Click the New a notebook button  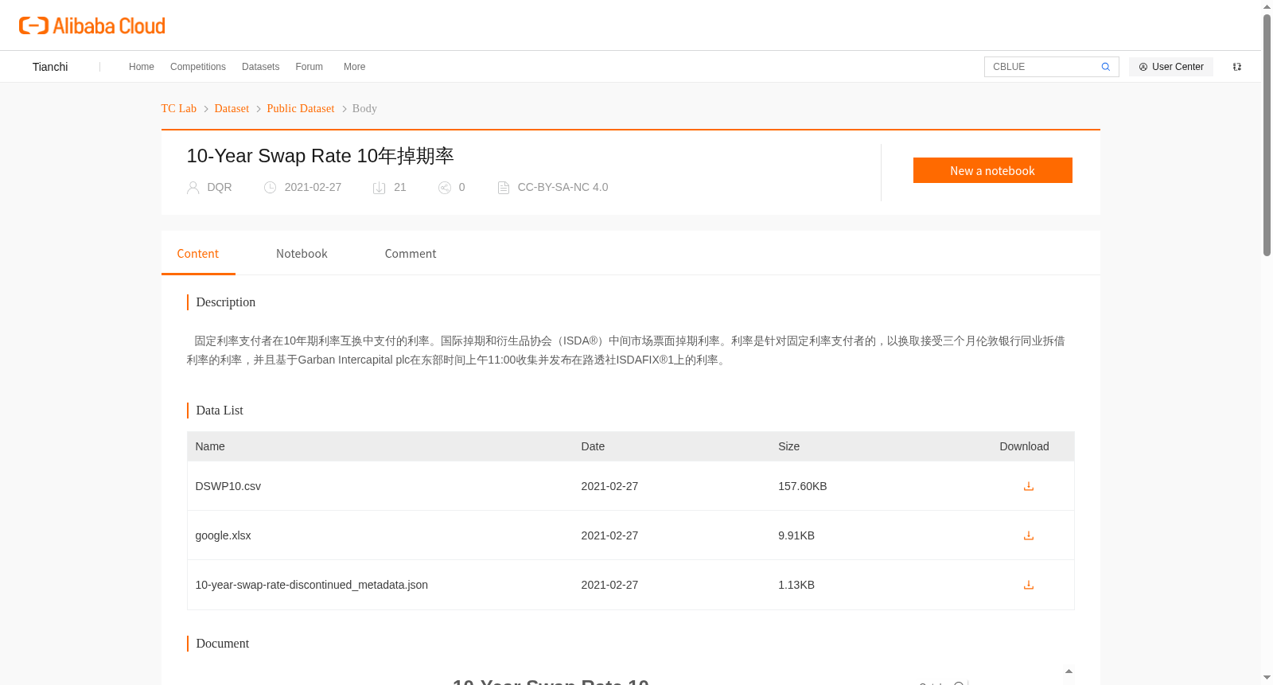tap(992, 170)
